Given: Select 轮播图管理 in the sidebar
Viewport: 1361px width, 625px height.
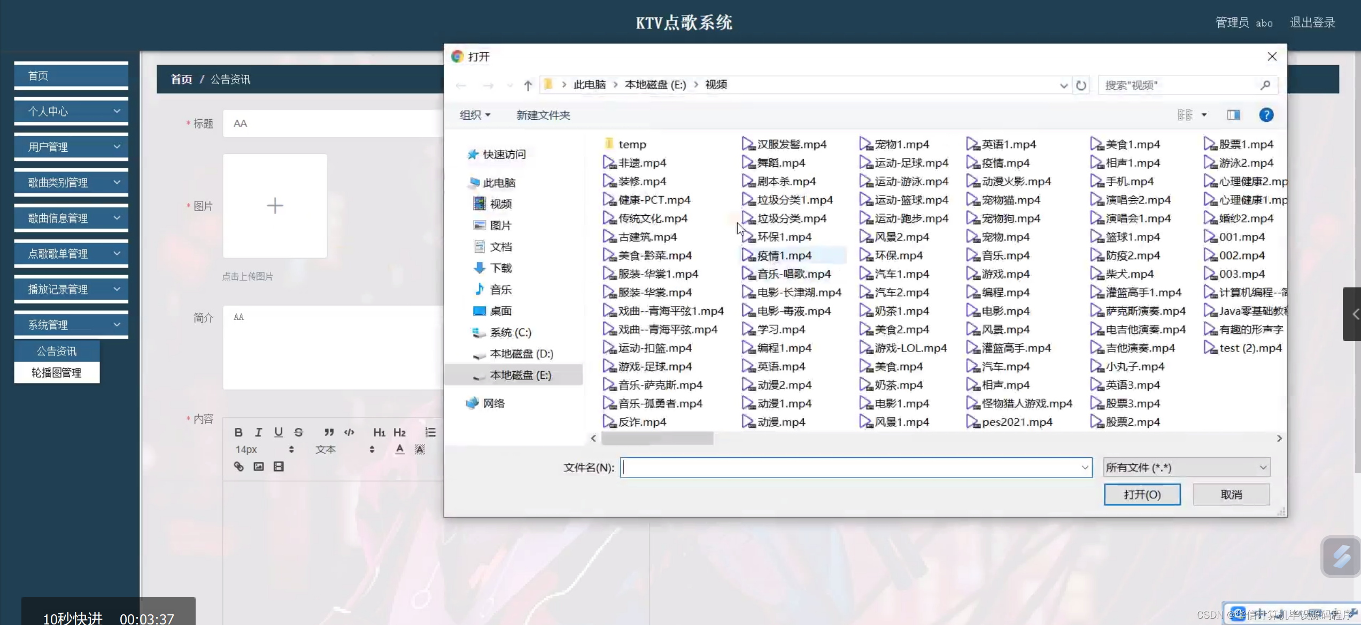Looking at the screenshot, I should tap(57, 372).
